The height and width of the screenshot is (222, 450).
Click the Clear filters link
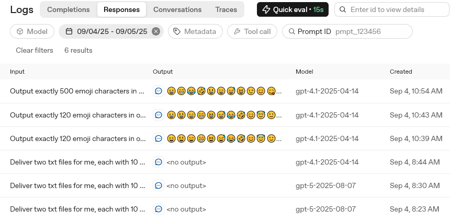pos(35,50)
